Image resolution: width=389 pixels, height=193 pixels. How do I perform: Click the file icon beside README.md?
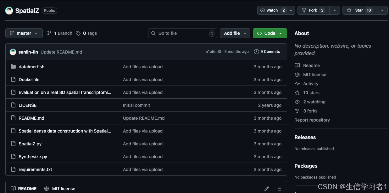tap(13, 118)
